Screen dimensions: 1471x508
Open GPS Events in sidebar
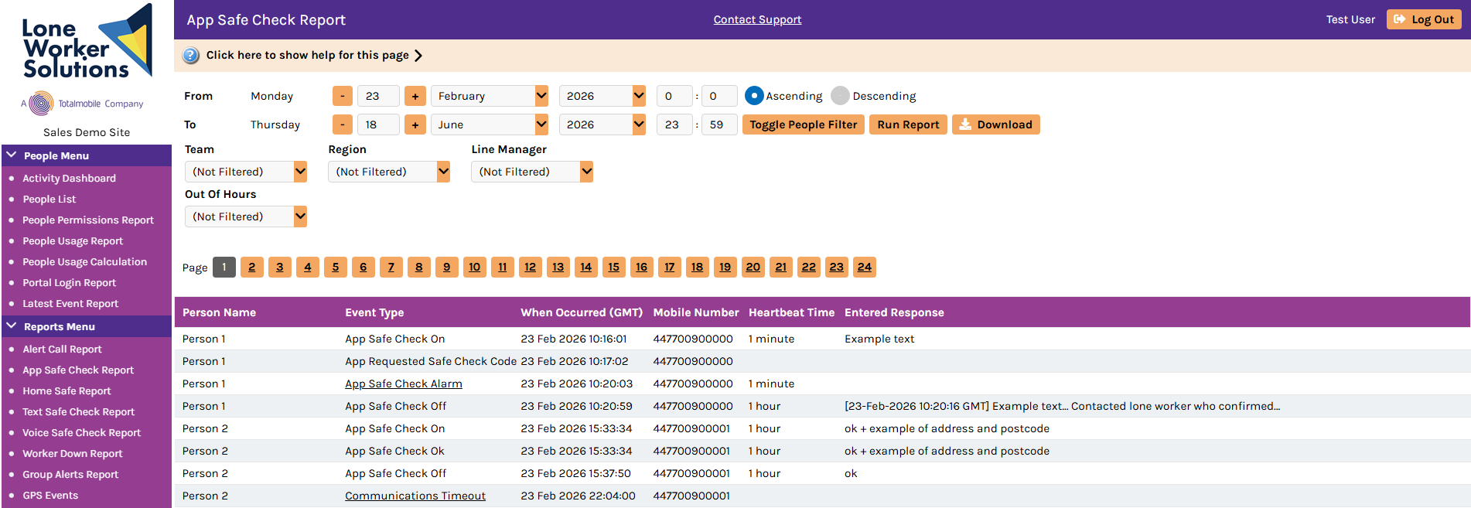[50, 496]
